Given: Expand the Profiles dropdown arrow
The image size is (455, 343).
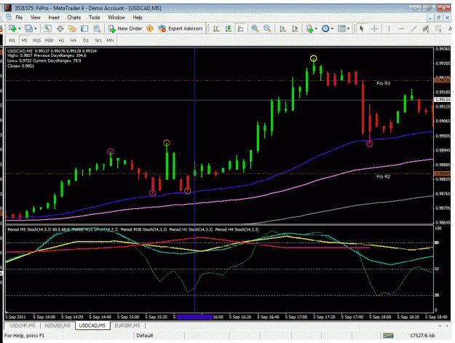Looking at the screenshot, I should click(x=36, y=28).
